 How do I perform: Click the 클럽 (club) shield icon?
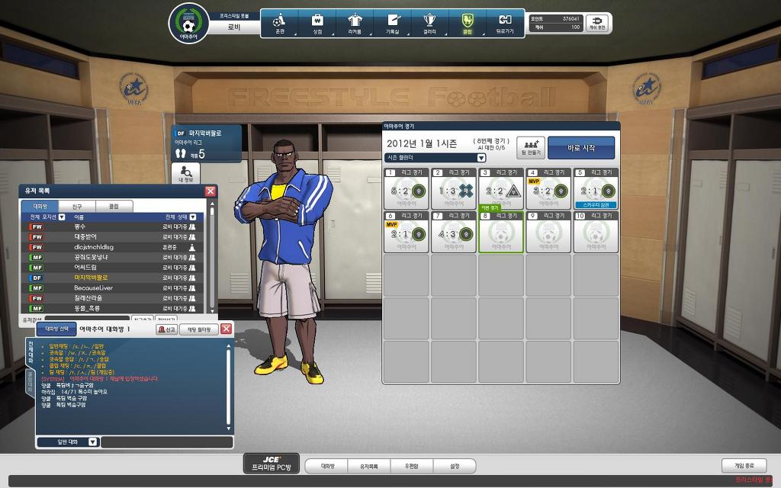click(x=467, y=23)
